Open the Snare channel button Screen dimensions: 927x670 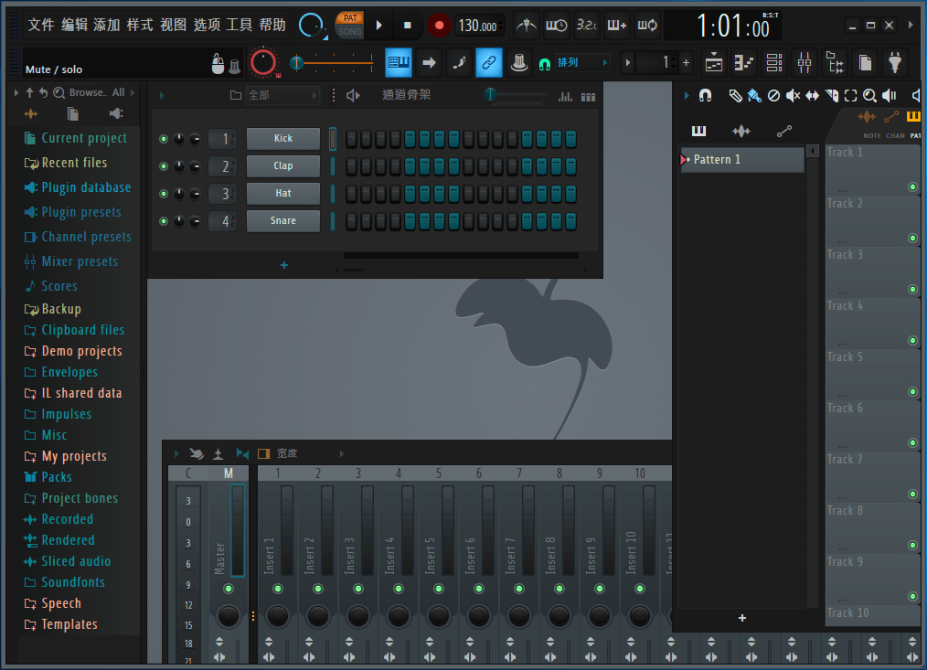[x=283, y=220]
